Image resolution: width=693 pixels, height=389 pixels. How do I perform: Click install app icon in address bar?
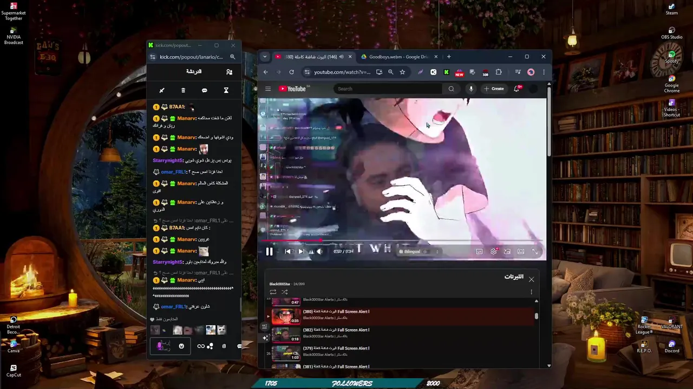(379, 72)
